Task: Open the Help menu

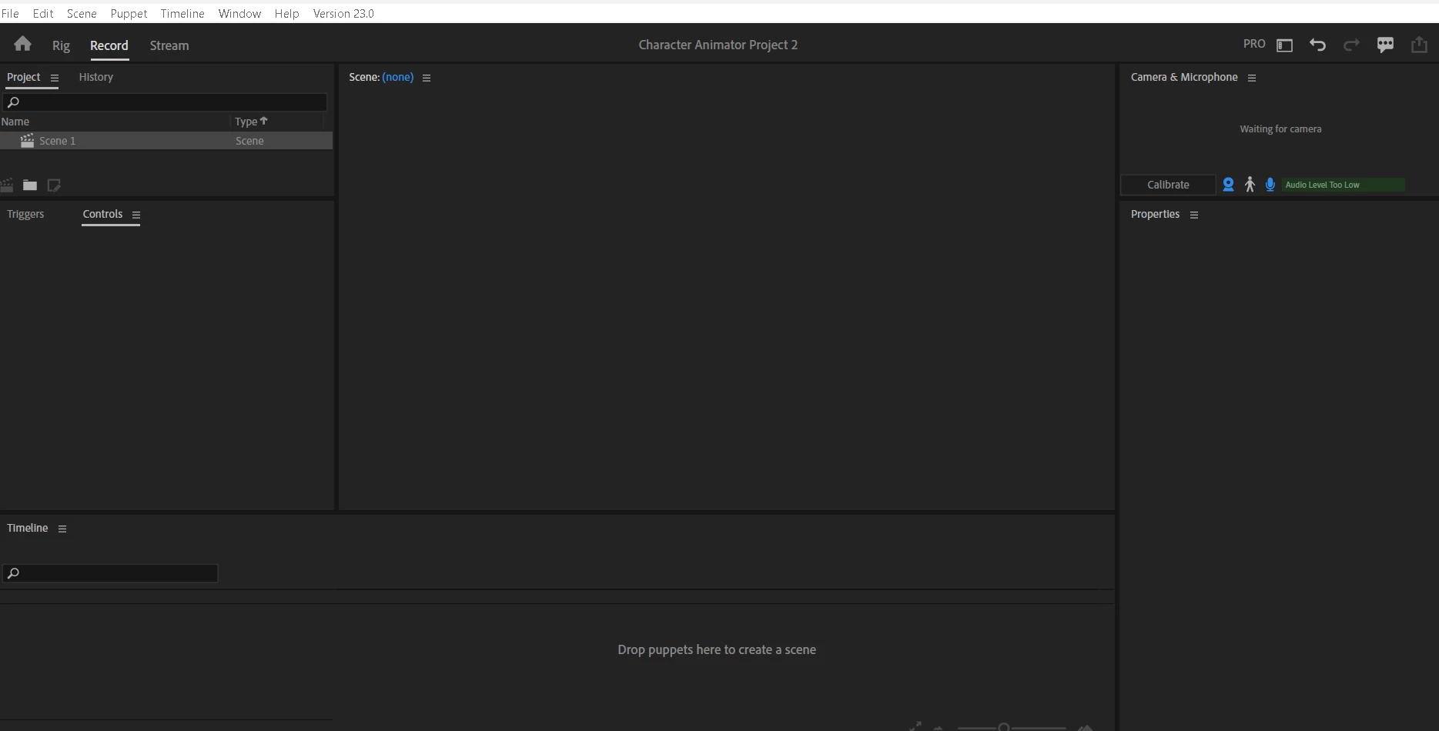Action: pos(286,13)
